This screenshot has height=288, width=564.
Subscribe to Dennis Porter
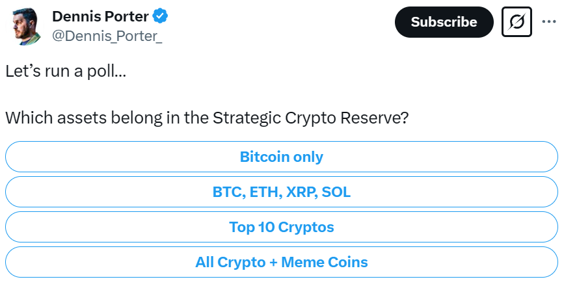pyautogui.click(x=444, y=22)
